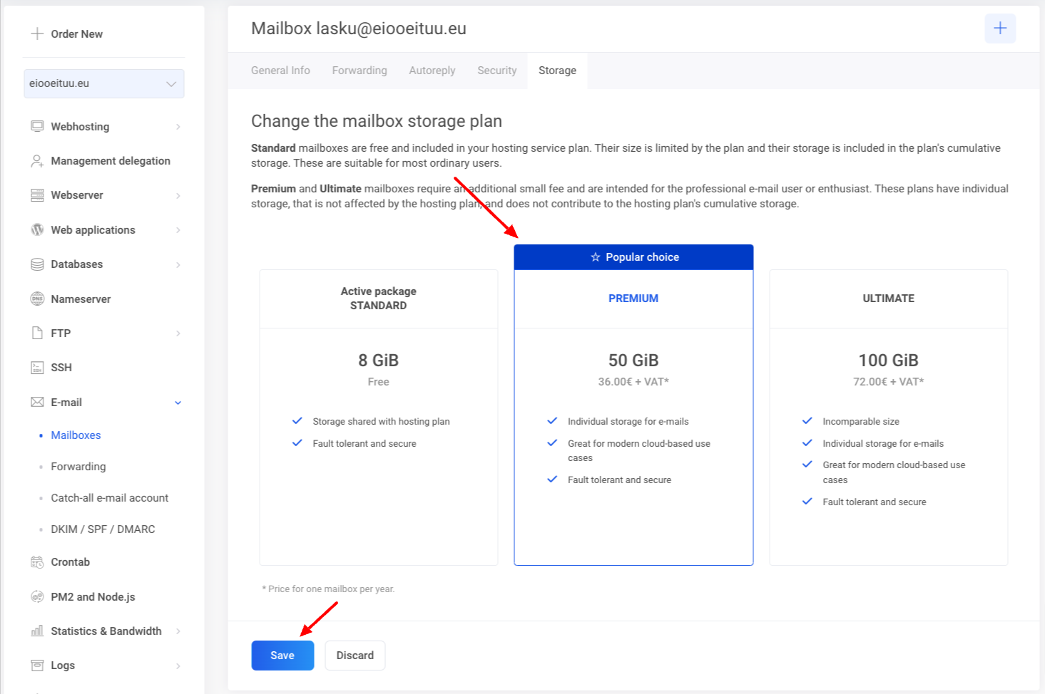
Task: Expand the Statistics & Bandwidth submenu arrow
Action: 178,631
